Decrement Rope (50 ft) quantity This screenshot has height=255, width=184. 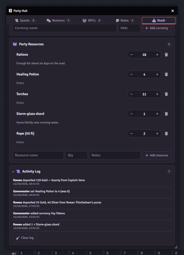coord(131,134)
